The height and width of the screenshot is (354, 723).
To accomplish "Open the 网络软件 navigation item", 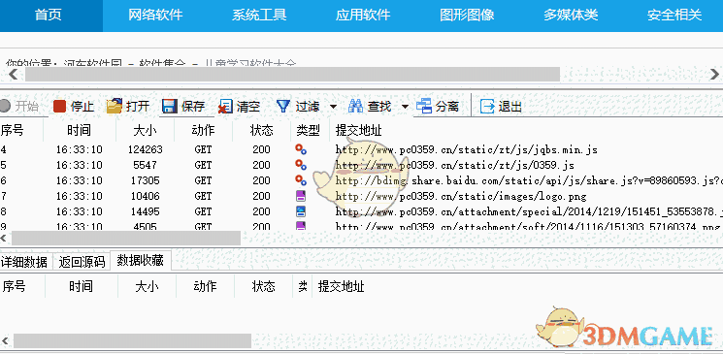I will coord(155,15).
